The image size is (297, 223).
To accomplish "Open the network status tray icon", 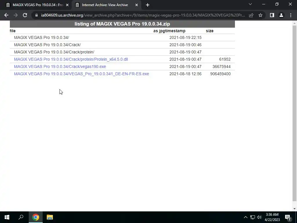I will click(x=253, y=217).
